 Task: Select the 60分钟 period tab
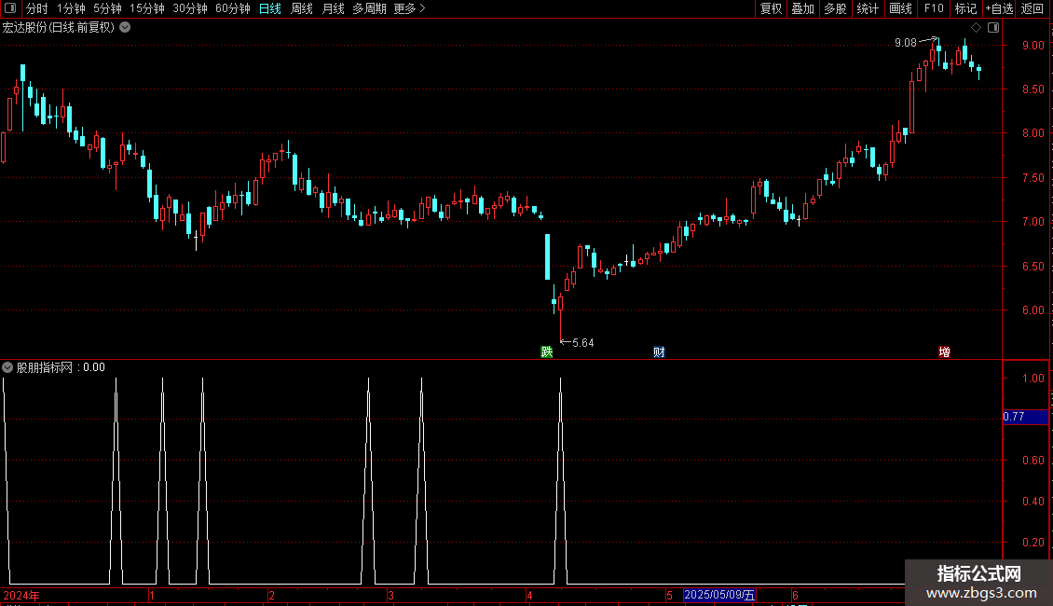pos(233,8)
